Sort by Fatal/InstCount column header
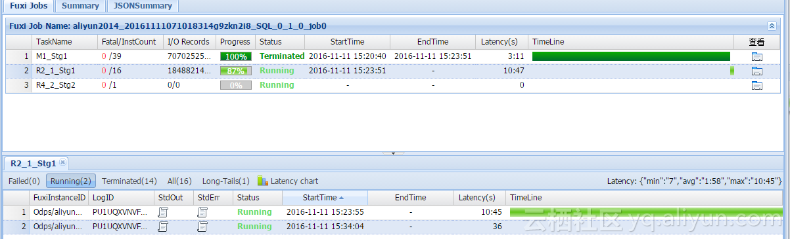The width and height of the screenshot is (790, 239). pyautogui.click(x=130, y=41)
